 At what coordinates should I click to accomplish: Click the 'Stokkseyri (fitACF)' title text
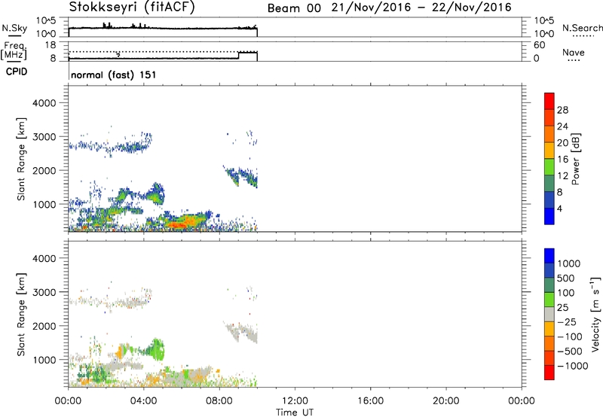coord(132,8)
